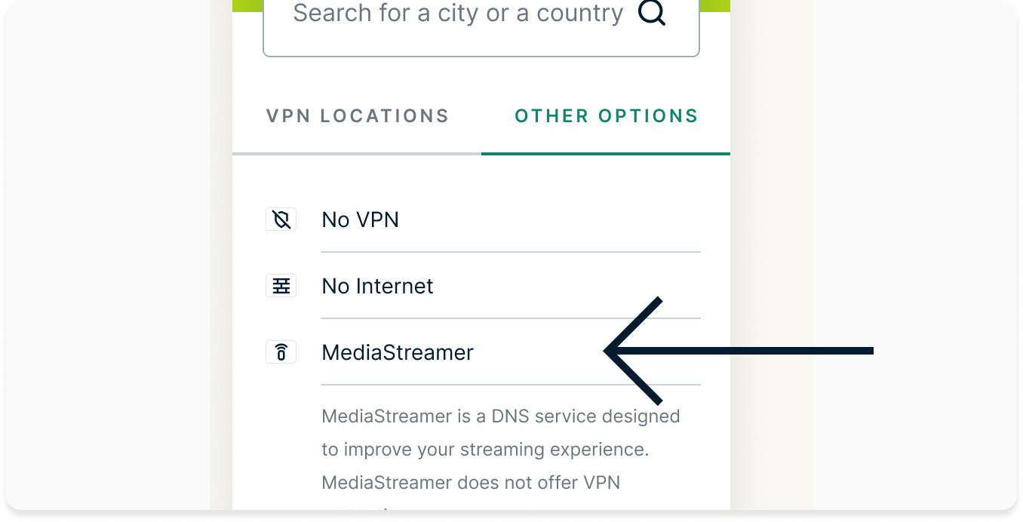The image size is (1023, 522).
Task: Switch to the VPN Locations tab
Action: tap(358, 116)
